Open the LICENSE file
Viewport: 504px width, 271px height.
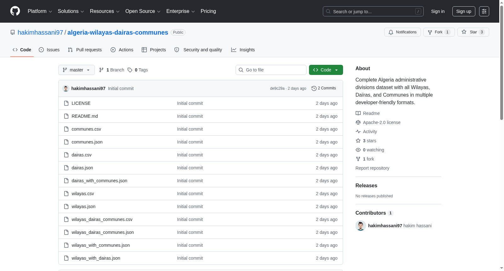click(81, 103)
